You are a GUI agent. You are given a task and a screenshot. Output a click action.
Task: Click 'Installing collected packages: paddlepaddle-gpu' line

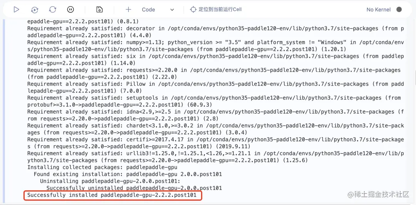(102, 167)
